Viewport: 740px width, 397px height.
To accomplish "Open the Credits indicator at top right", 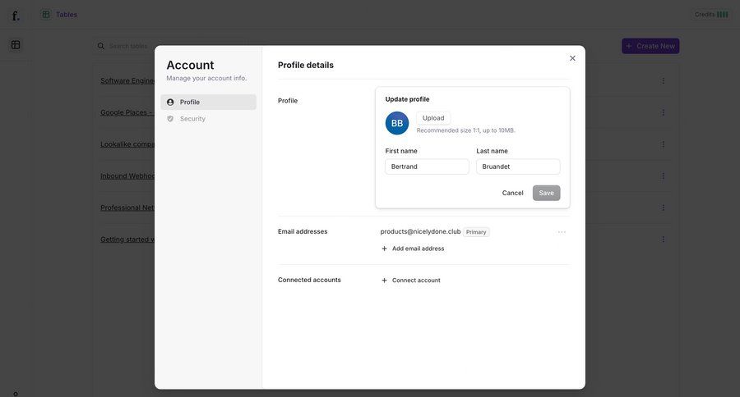I will coord(711,15).
